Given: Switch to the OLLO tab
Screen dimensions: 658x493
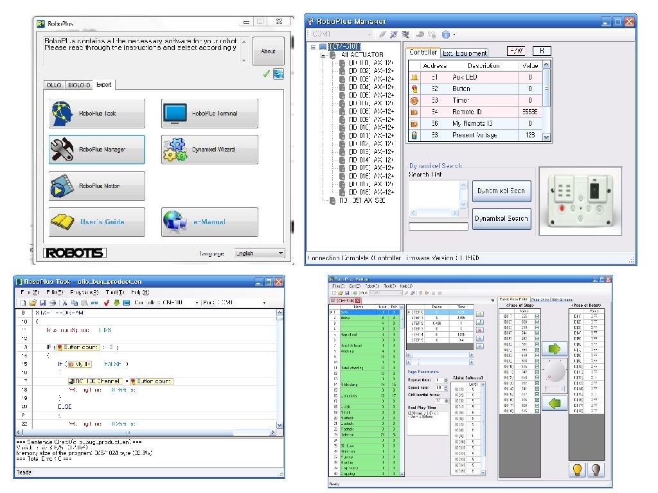Looking at the screenshot, I should point(54,85).
